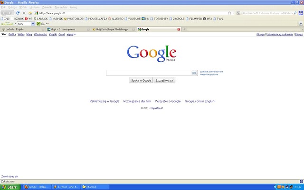
Task: Stop loading with the X icon
Action: click(24, 13)
